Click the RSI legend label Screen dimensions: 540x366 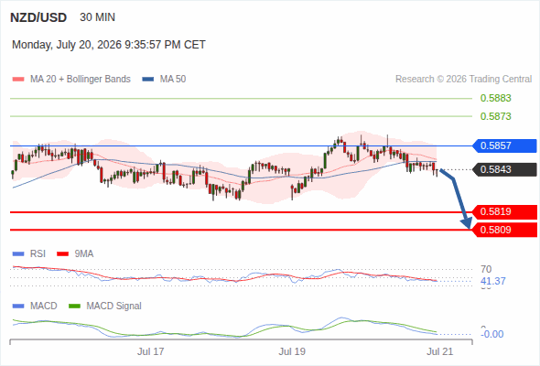click(38, 254)
